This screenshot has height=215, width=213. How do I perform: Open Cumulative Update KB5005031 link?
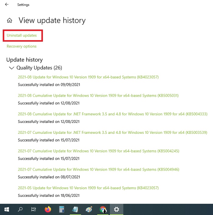tap(98, 95)
